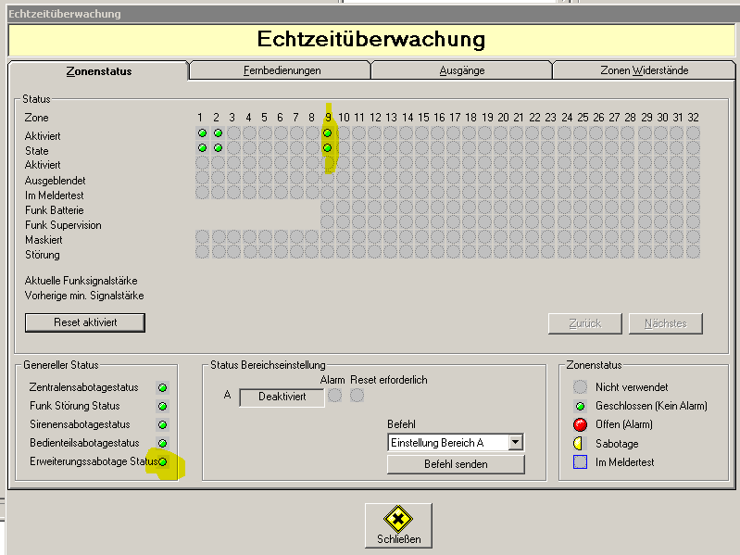Click the Sirenensabotagestatus green indicator
This screenshot has width=740, height=555.
[163, 424]
